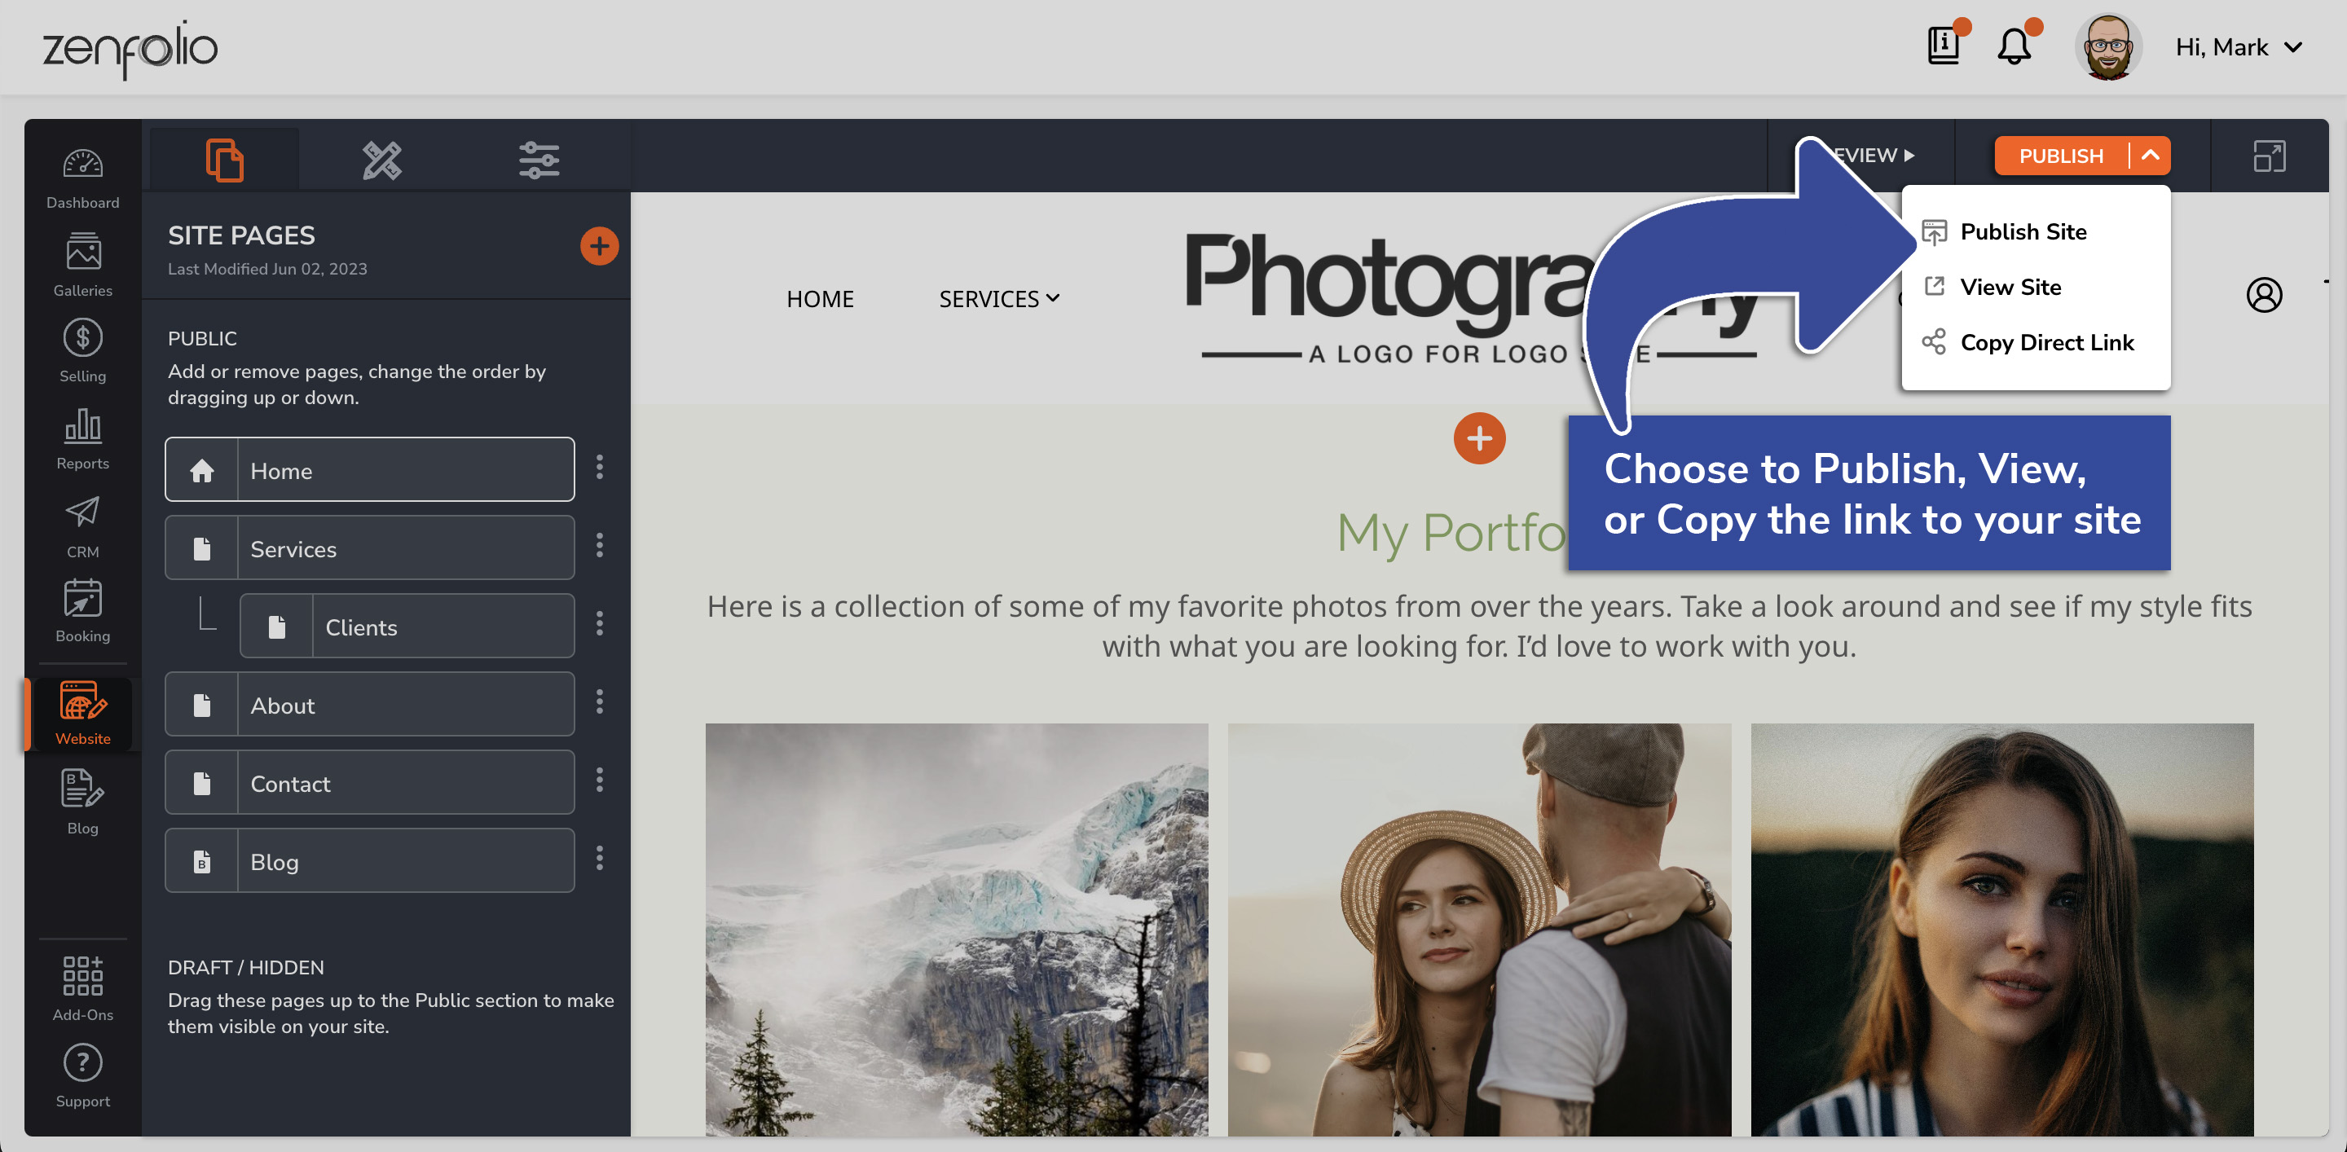This screenshot has height=1152, width=2347.
Task: Choose Copy Direct Link option
Action: 2046,342
